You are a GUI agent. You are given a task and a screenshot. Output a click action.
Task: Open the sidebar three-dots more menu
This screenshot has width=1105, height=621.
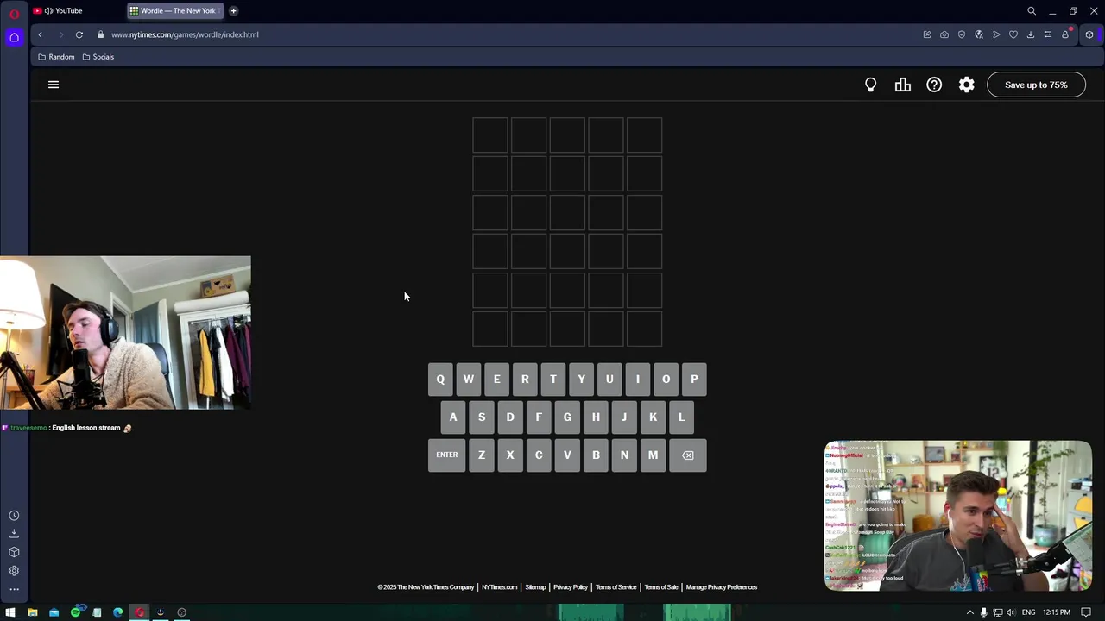click(14, 590)
